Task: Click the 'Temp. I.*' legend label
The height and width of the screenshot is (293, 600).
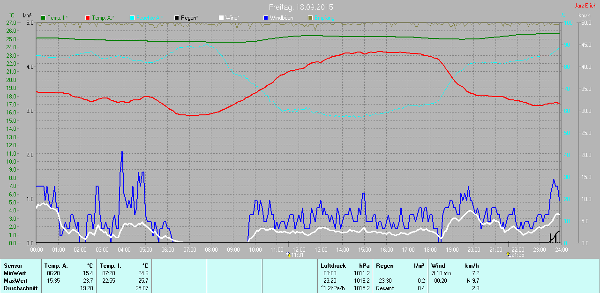Action: pos(58,18)
